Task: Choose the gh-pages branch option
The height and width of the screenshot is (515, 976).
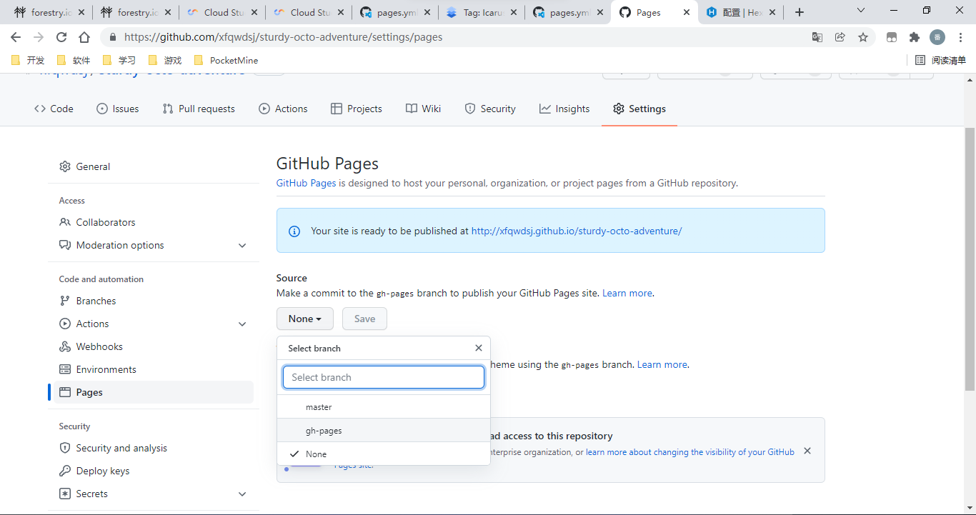Action: [384, 431]
